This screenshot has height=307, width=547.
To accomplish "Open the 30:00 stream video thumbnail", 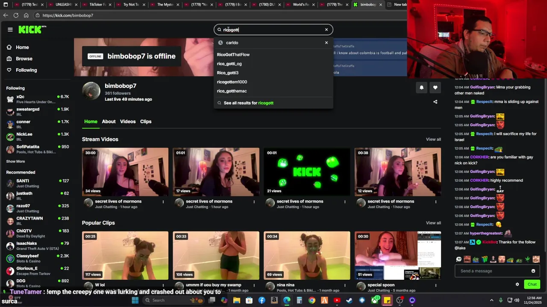I will coord(125,172).
